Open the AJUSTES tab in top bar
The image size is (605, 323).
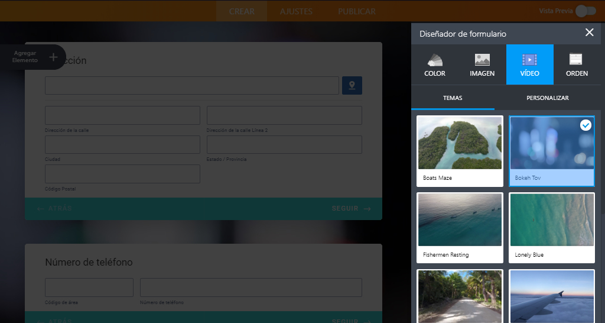(296, 11)
